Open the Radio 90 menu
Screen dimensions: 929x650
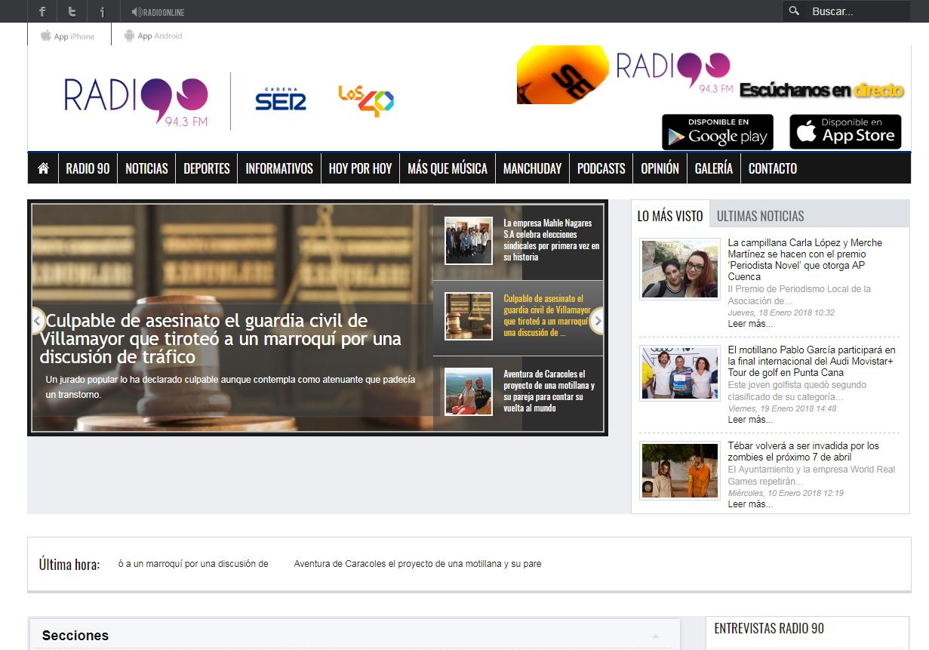coord(88,168)
